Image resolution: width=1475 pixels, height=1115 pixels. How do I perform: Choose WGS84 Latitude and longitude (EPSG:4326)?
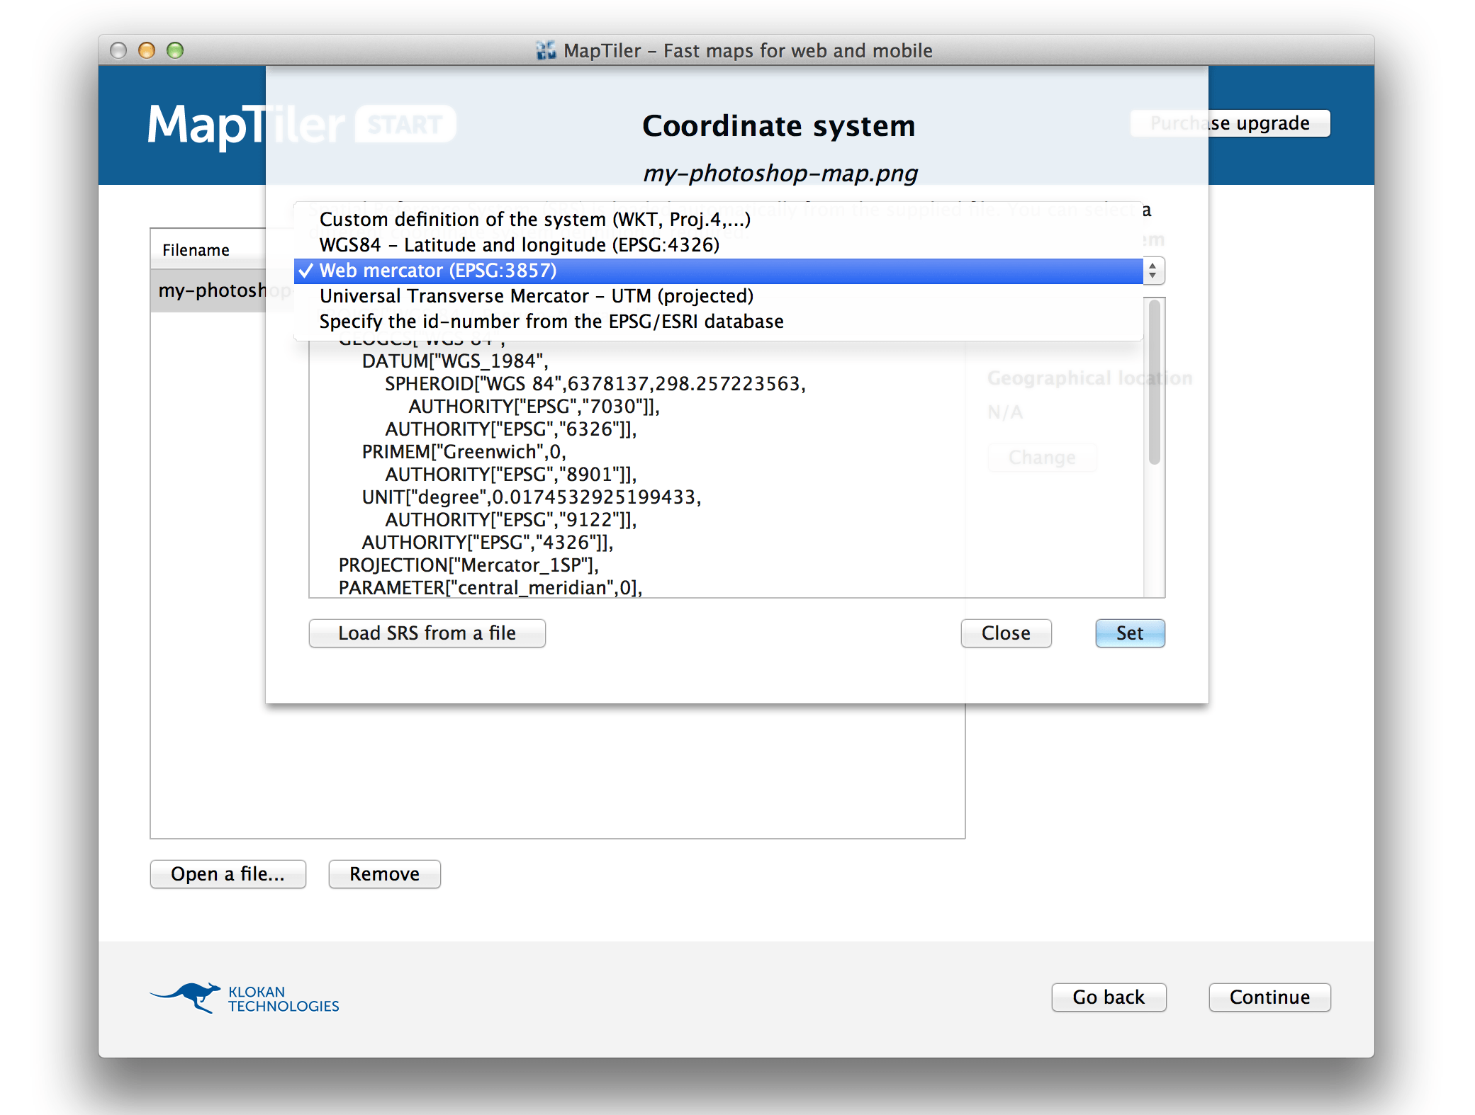718,245
